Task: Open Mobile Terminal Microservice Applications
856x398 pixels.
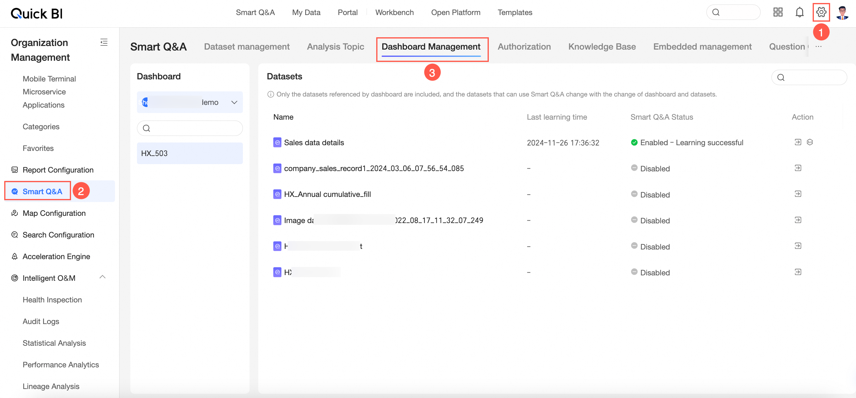Action: 49,92
